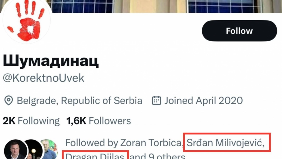
Task: Click the Belgrade, Republic of Serbia location text
Action: tap(79, 101)
